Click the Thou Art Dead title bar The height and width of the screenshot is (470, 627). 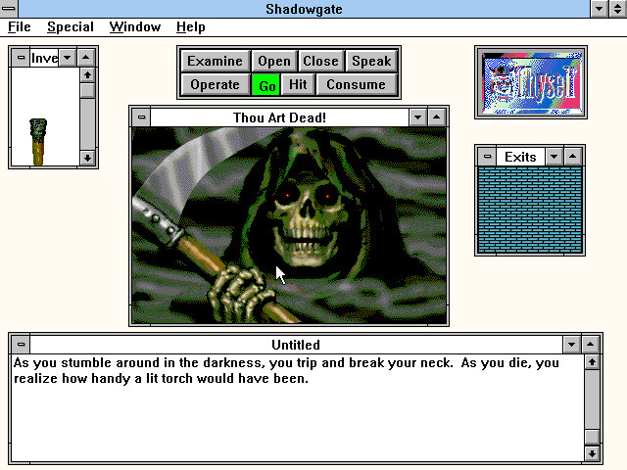tap(279, 117)
